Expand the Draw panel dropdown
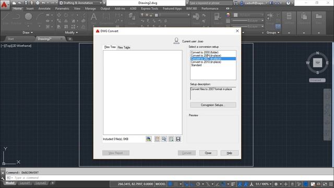The height and width of the screenshot is (188, 334). coord(28,32)
